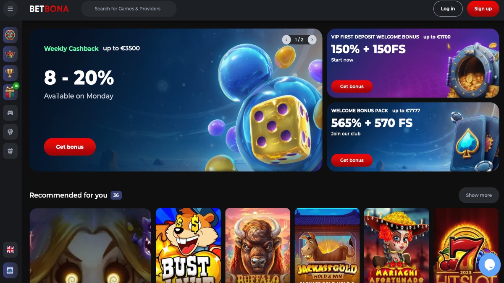Get bonus on the Weekly Cashback banner

[70, 147]
